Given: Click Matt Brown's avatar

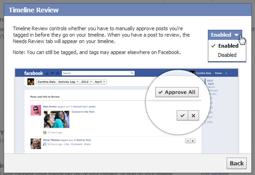Looking at the screenshot, I should coord(36,110).
